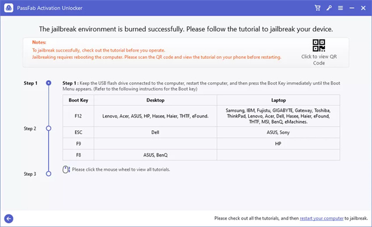Click the "restart your computer" link
This screenshot has height=227, width=372.
322,218
